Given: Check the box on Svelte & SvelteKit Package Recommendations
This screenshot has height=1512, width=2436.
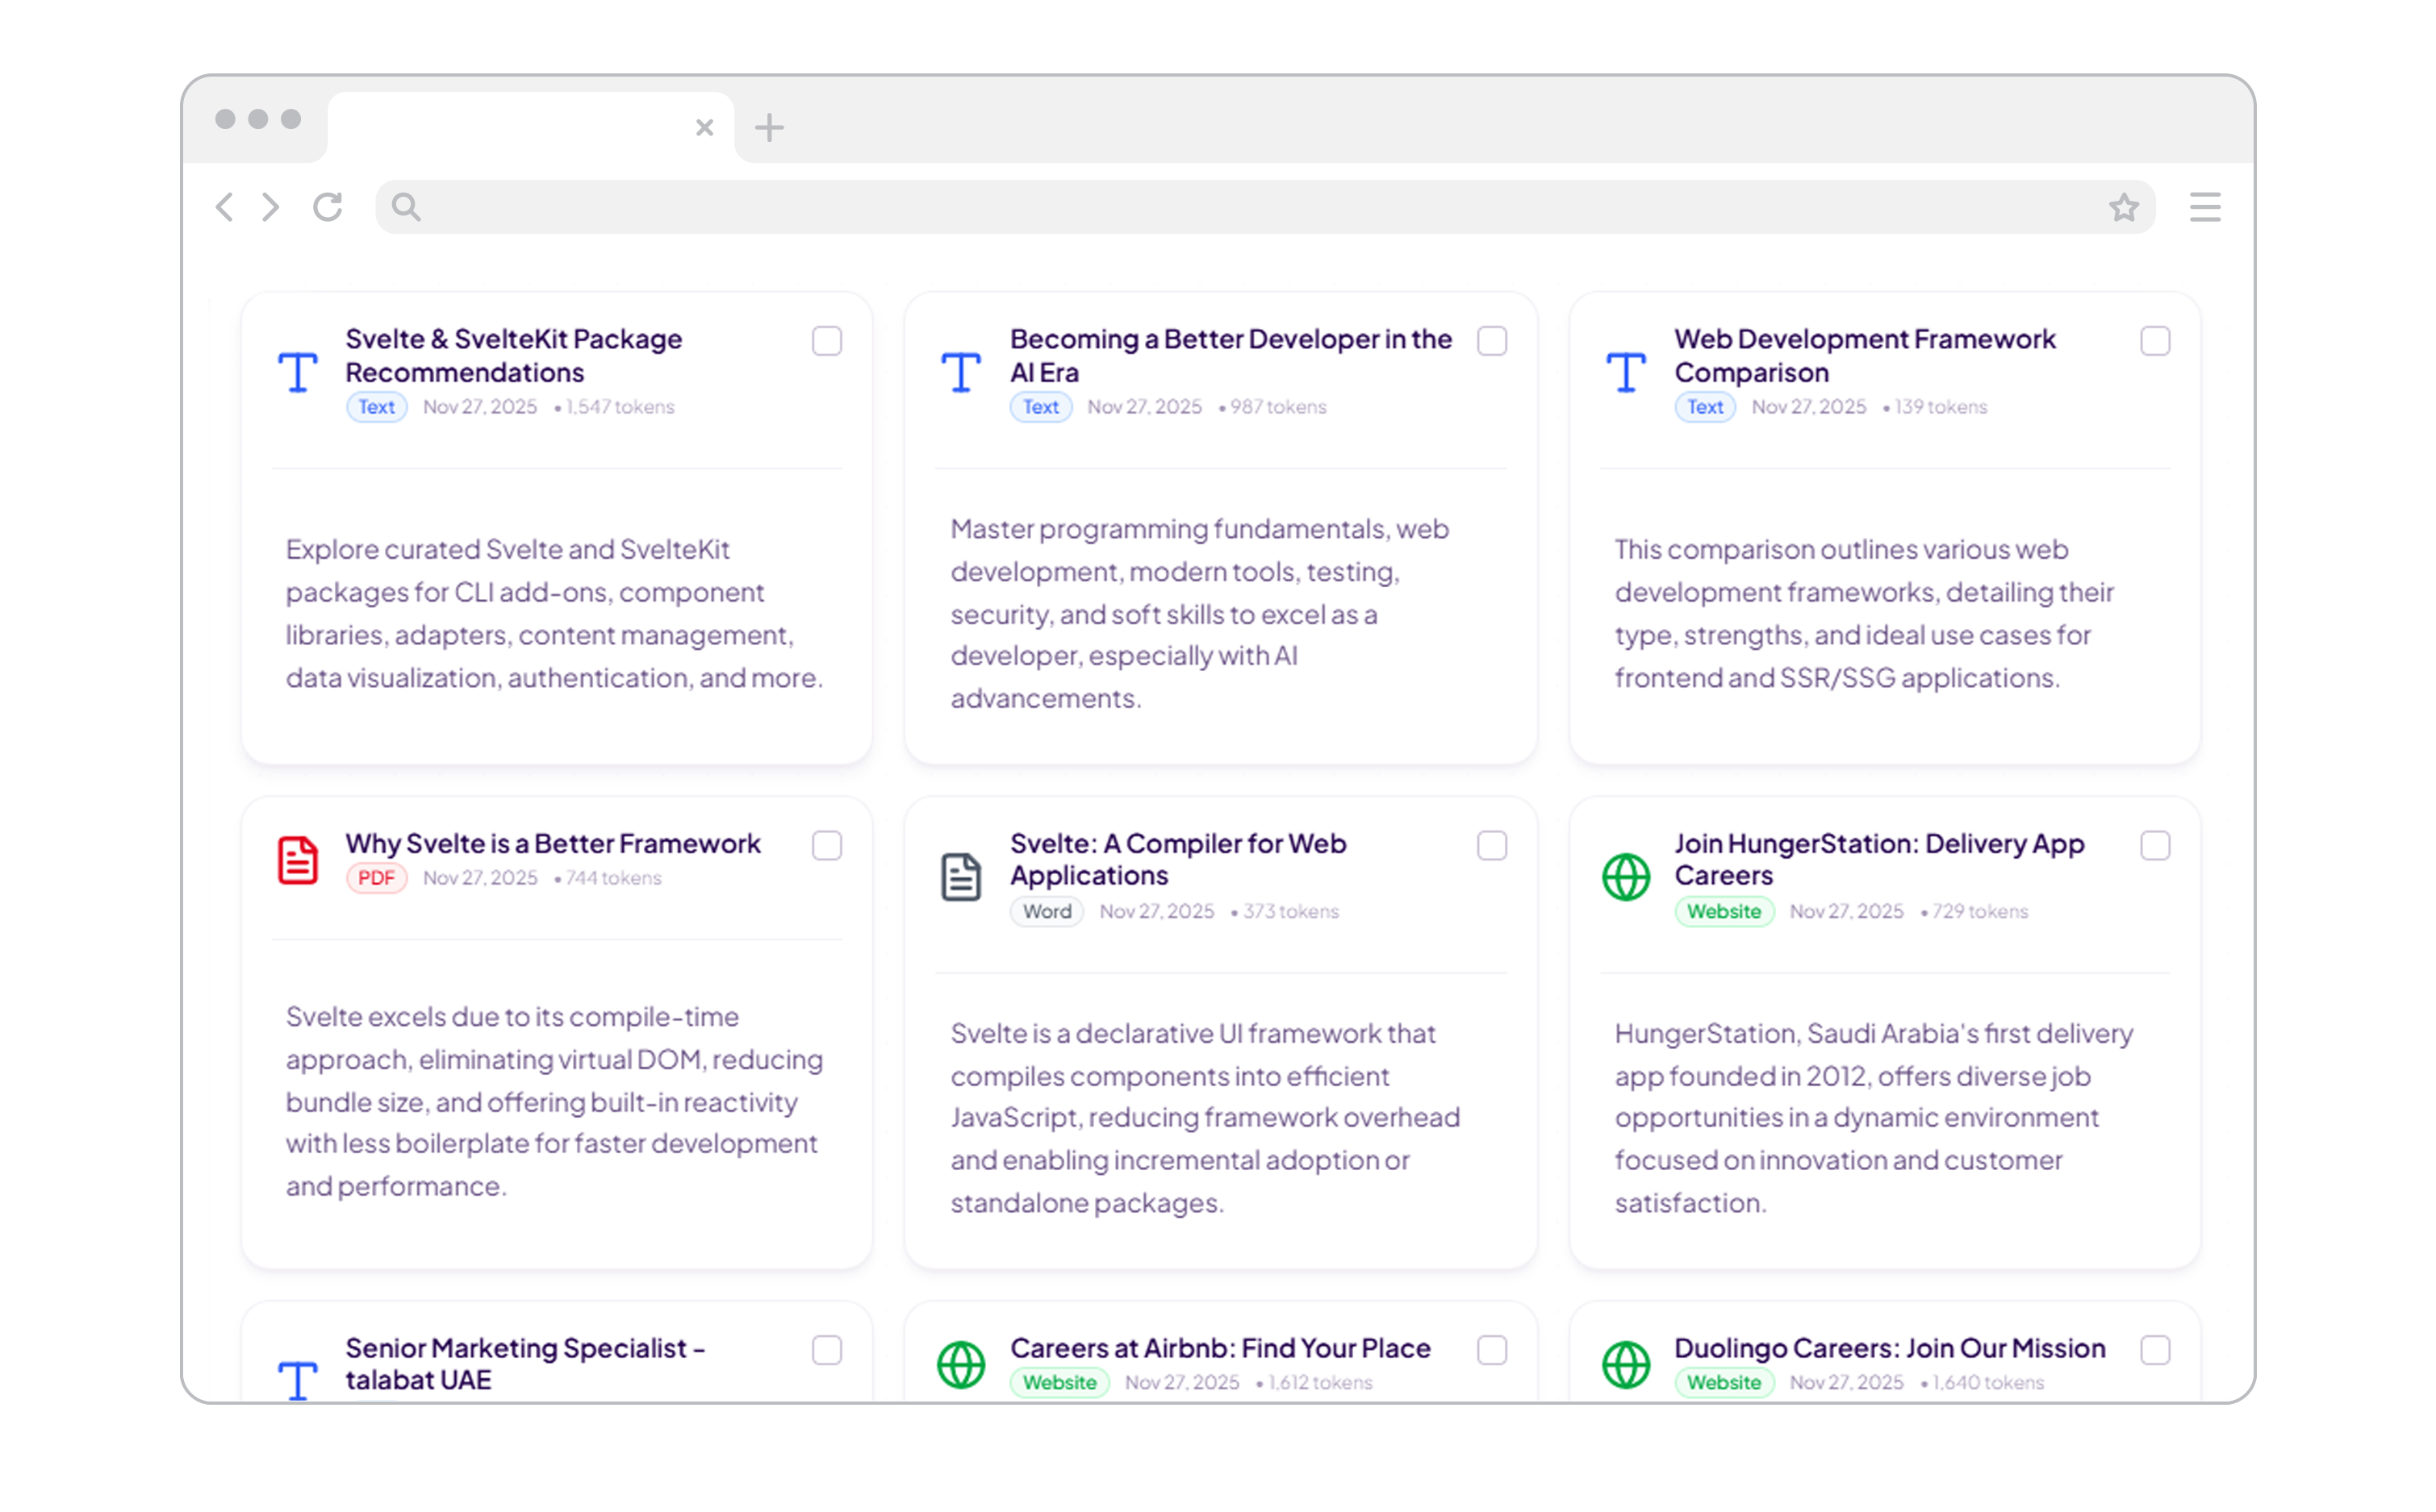Looking at the screenshot, I should 827,341.
